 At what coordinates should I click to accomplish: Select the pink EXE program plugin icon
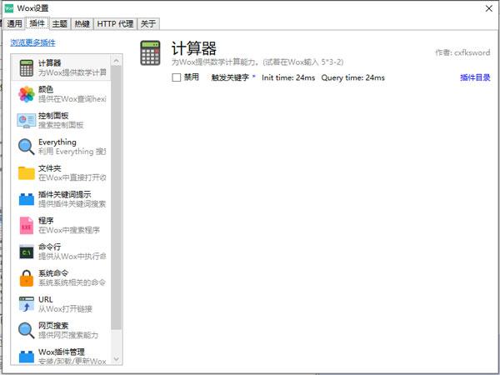(x=27, y=226)
